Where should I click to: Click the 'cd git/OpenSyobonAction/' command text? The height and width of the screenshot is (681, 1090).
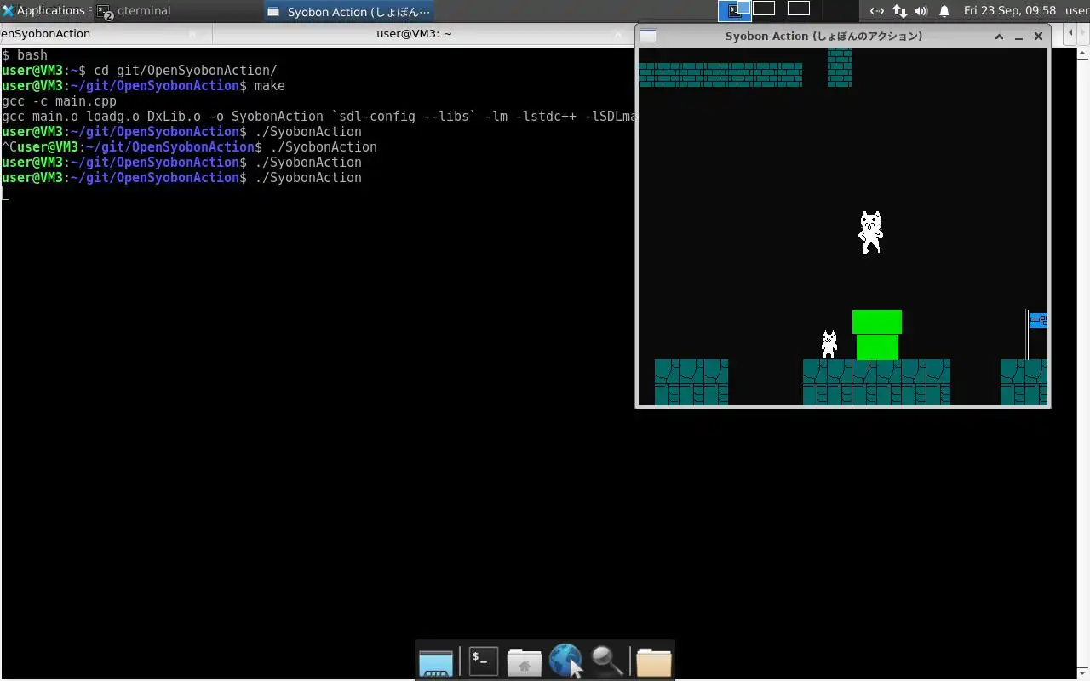[185, 71]
